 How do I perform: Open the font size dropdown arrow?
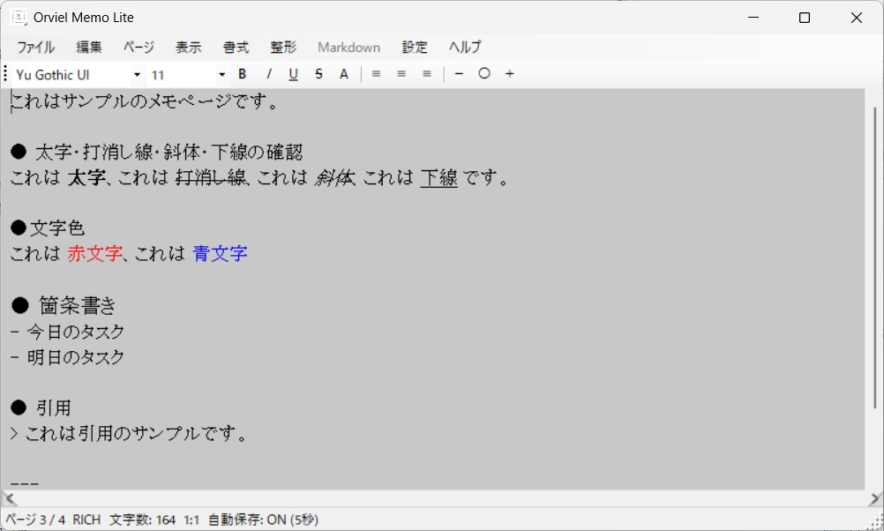221,74
